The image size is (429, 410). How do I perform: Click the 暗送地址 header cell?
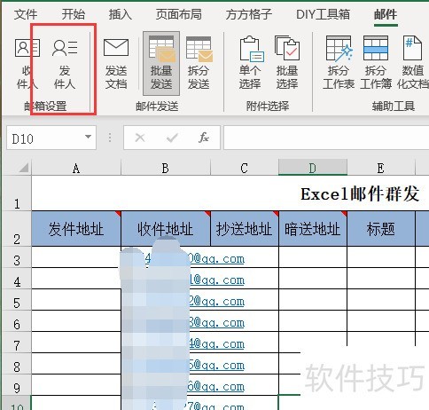pos(313,229)
